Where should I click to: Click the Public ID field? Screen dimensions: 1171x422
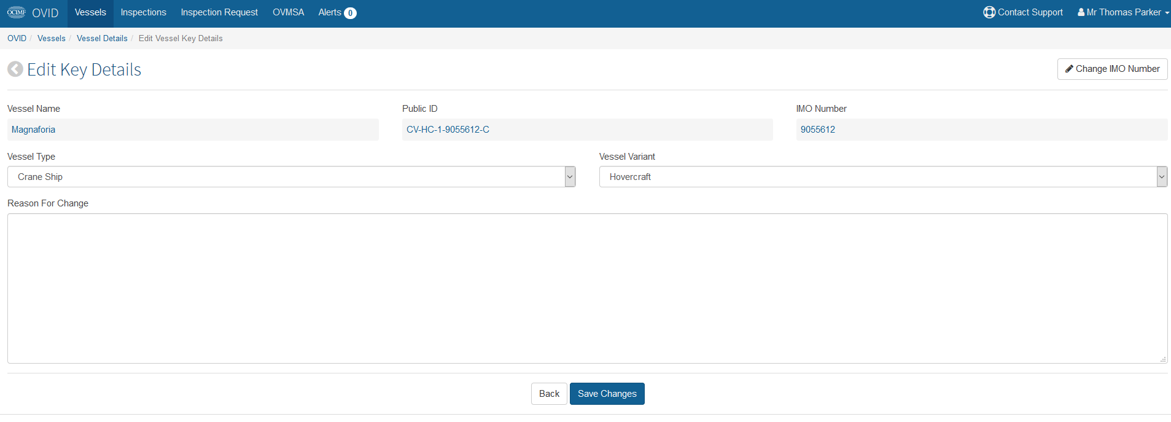click(587, 130)
